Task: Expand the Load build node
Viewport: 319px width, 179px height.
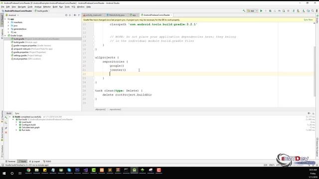Action: point(16,122)
